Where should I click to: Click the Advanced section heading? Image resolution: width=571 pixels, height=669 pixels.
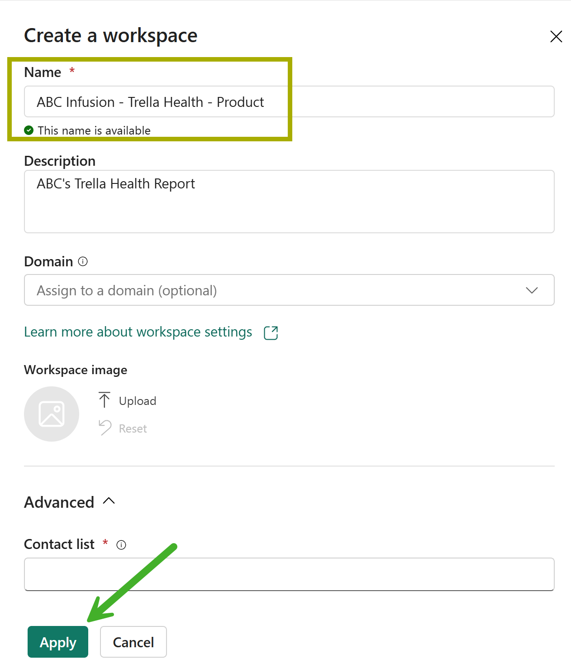pyautogui.click(x=59, y=502)
